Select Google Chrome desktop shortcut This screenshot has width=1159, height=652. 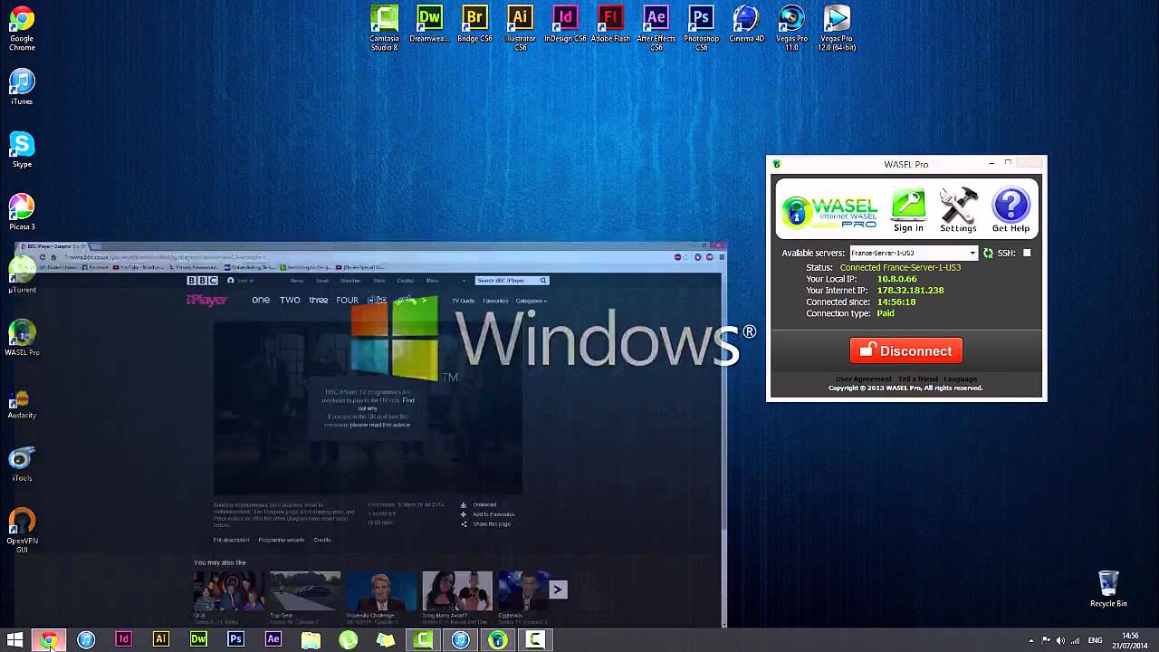coord(22,28)
